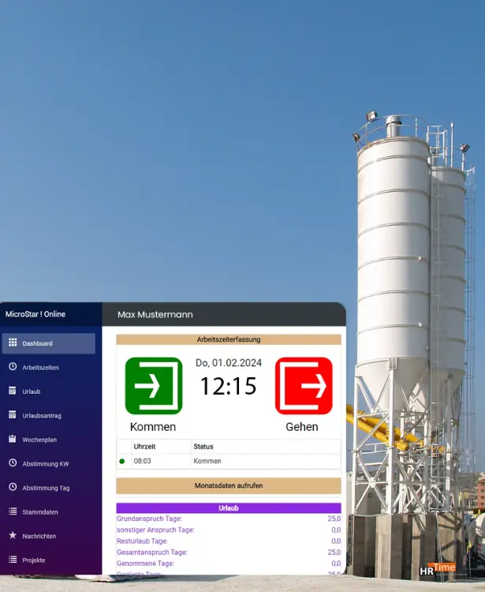Click the Arbeitszeiterfassung header bar
The image size is (485, 592).
pyautogui.click(x=229, y=339)
